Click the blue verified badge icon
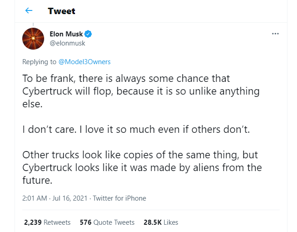Image resolution: width=297 pixels, height=232 pixels. tap(89, 34)
